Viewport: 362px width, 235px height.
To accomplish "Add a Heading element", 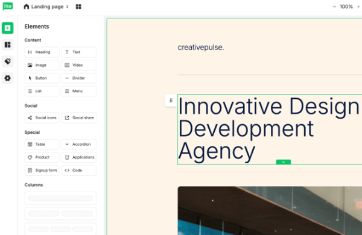I will coord(42,52).
